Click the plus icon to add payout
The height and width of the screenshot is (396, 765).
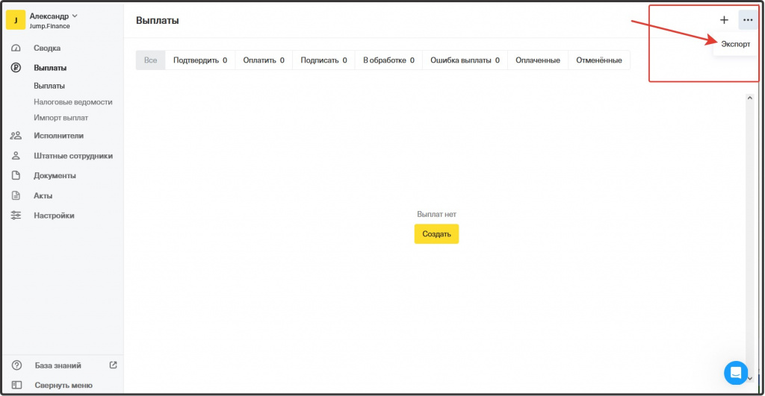tap(723, 20)
